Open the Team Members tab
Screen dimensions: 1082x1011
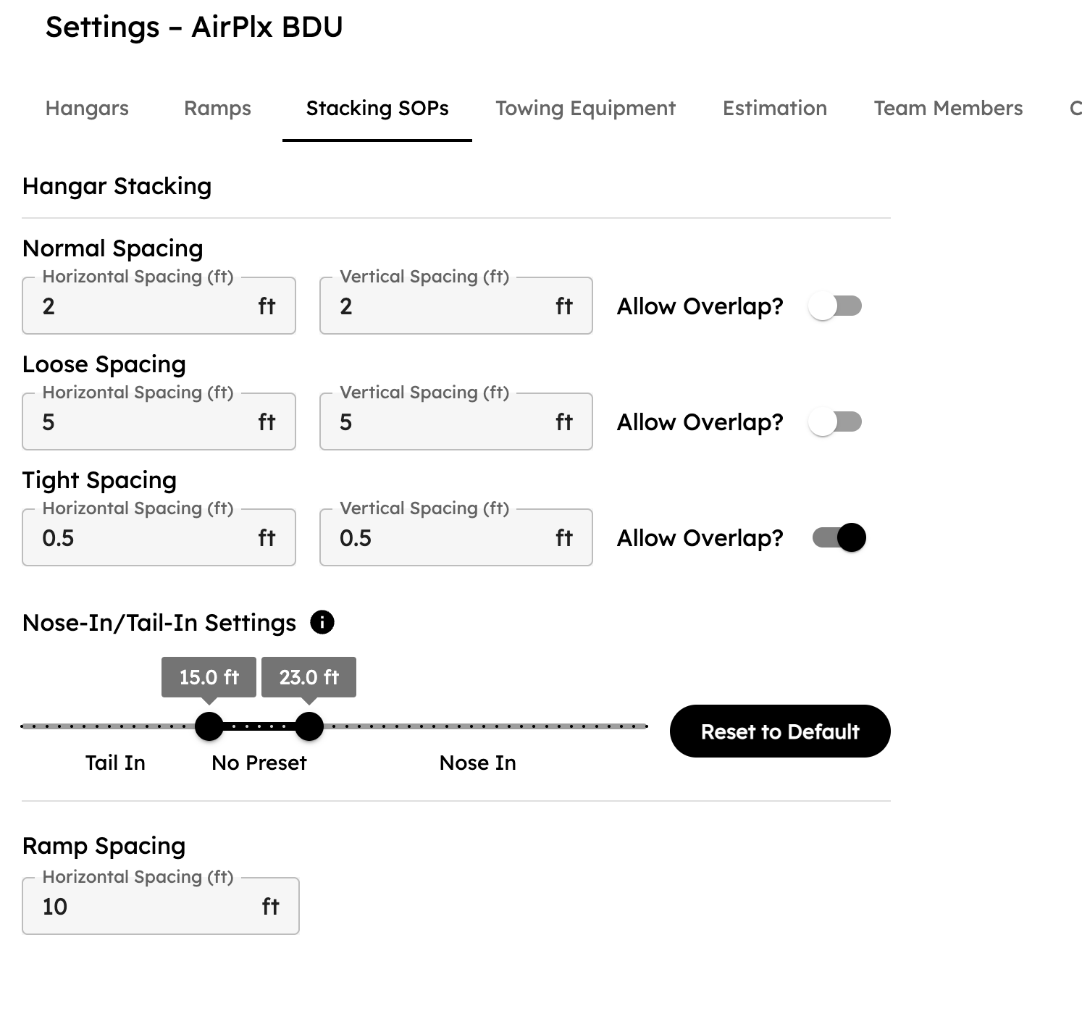(x=949, y=109)
